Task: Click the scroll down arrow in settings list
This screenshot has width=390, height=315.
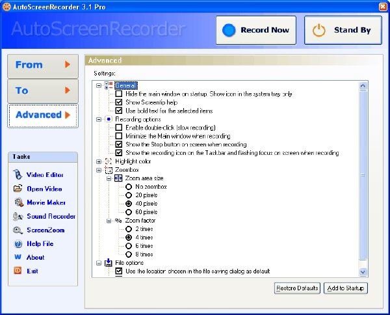Action: coord(363,272)
